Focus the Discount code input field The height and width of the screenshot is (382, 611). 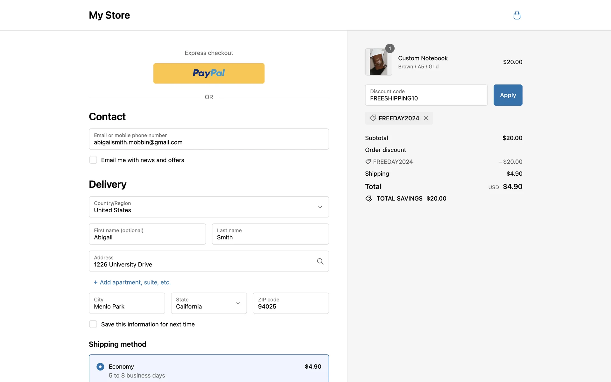coord(426,95)
